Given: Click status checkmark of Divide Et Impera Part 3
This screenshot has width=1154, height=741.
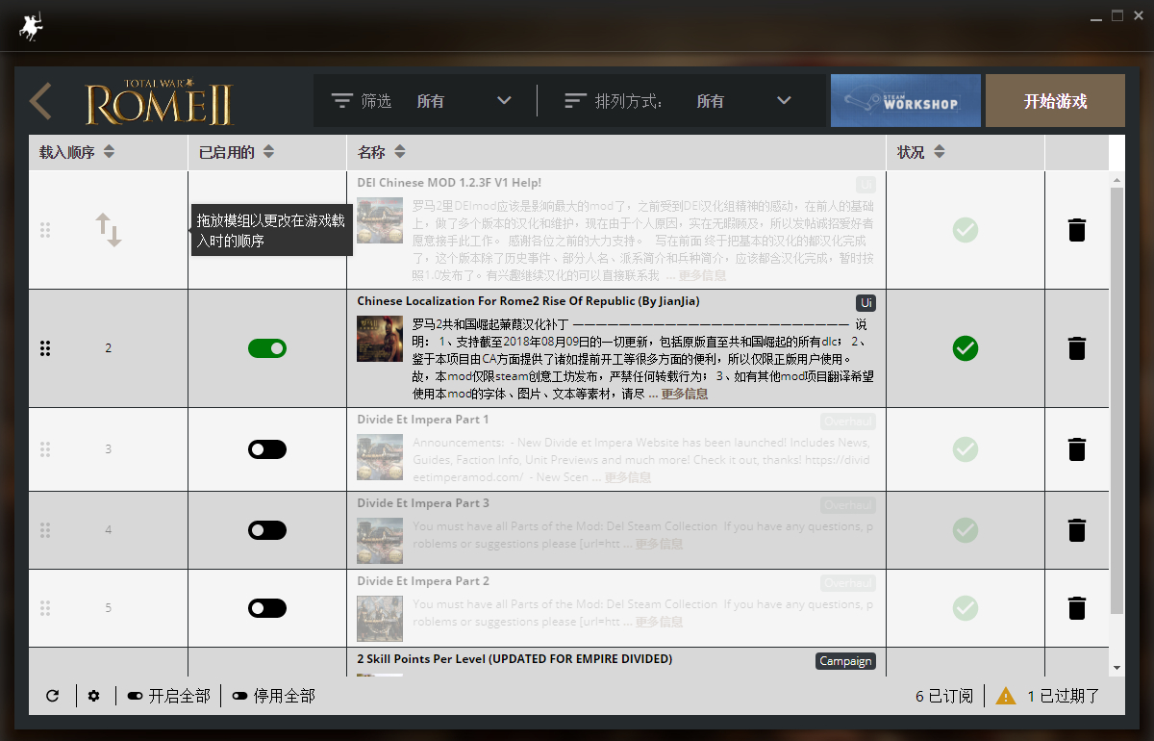Looking at the screenshot, I should [x=966, y=530].
